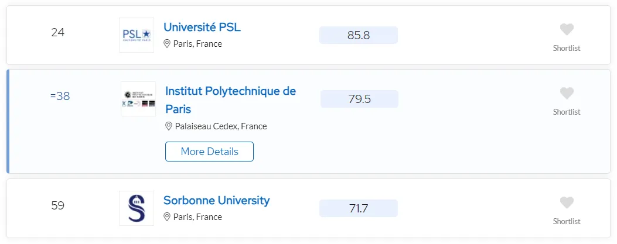The image size is (617, 244).
Task: Shortlist Sorbonne University with heart icon
Action: tap(567, 202)
